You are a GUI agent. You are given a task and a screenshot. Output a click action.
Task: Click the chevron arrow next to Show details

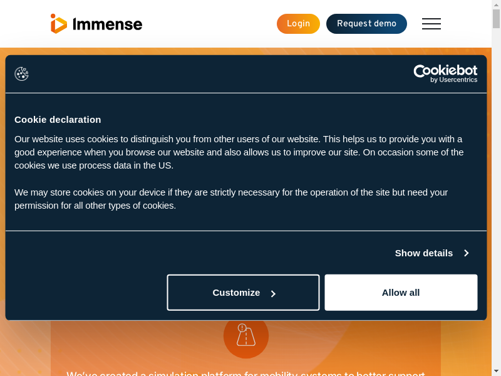[467, 253]
